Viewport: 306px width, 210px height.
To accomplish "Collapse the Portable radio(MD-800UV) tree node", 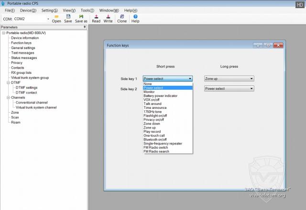I will pos(3,33).
